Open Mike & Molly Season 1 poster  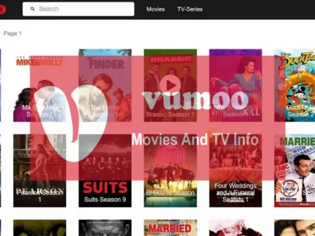(x=39, y=85)
